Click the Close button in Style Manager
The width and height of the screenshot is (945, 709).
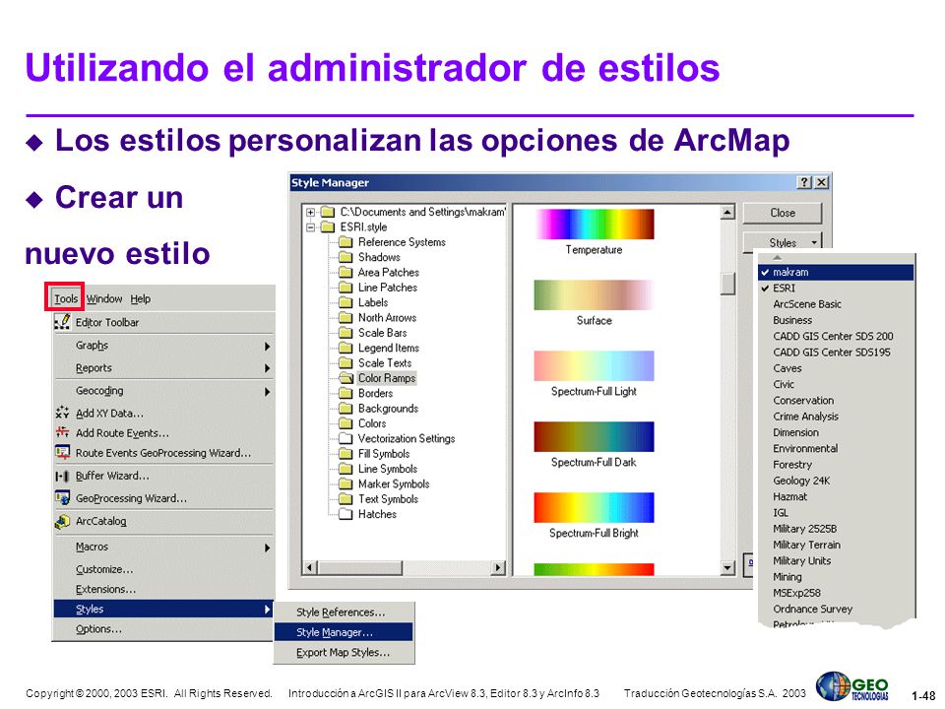point(783,213)
